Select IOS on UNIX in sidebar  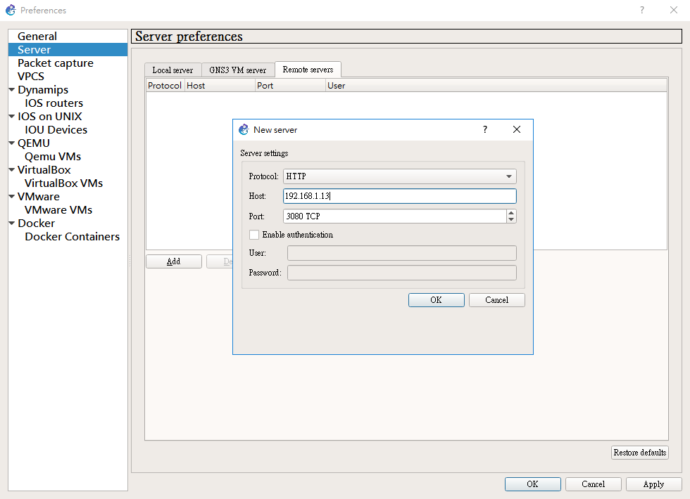coord(50,117)
